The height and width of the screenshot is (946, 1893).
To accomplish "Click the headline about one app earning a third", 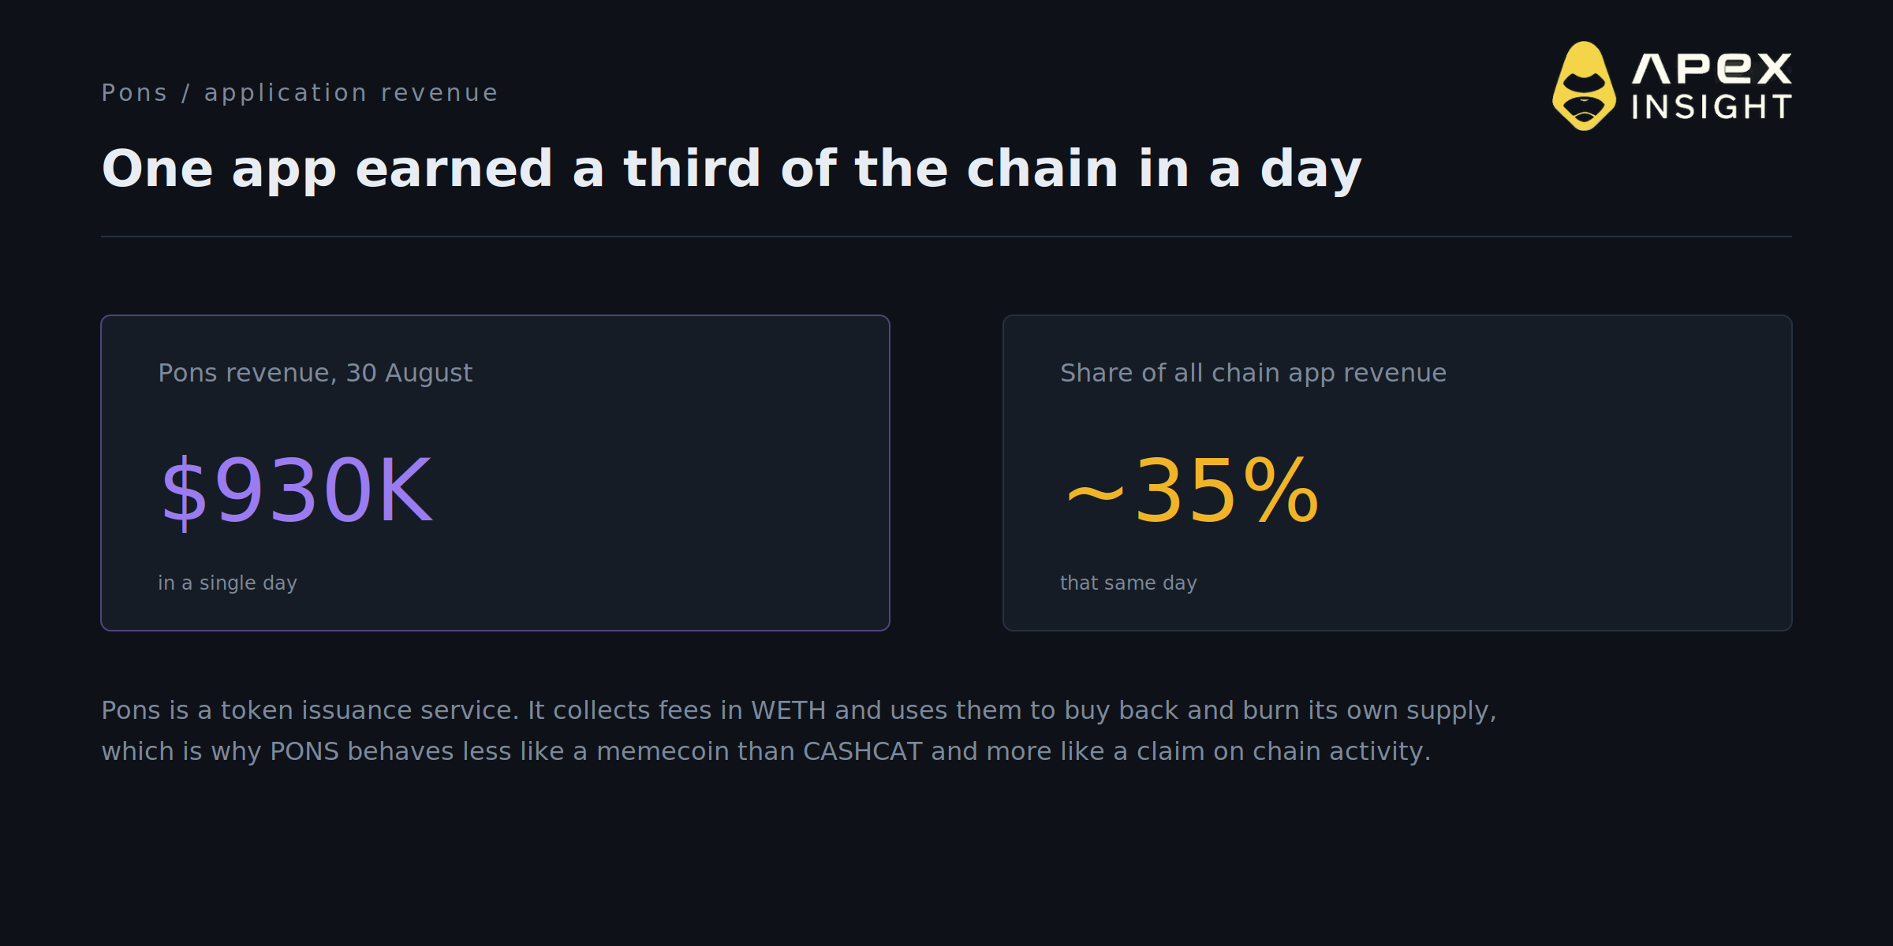I will tap(731, 169).
